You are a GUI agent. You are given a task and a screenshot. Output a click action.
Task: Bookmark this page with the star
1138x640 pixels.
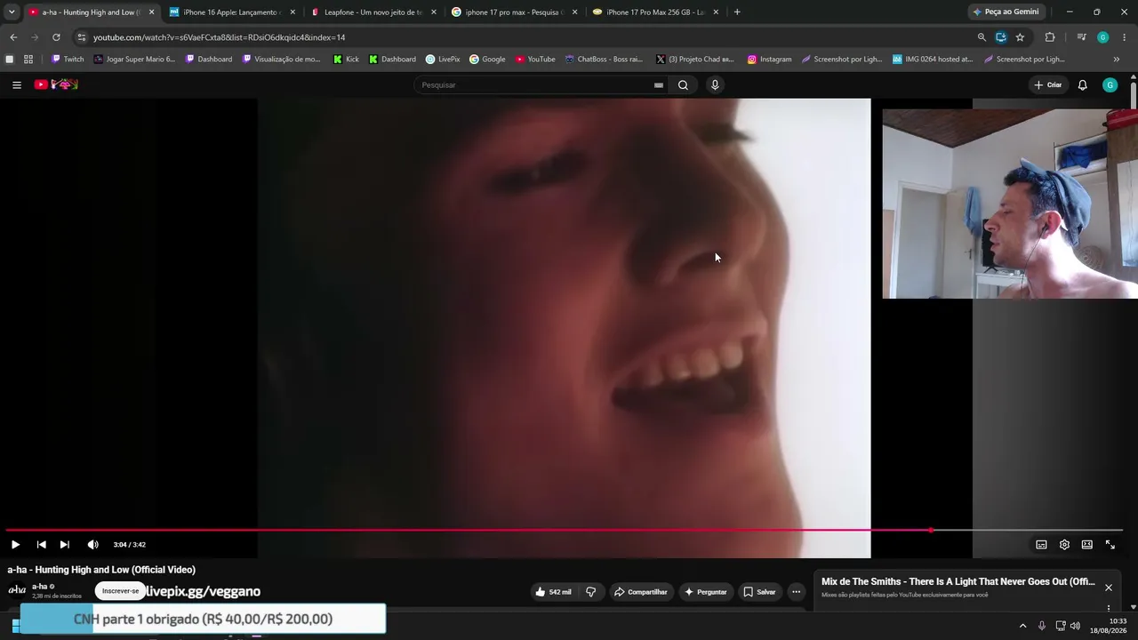coord(1020,37)
